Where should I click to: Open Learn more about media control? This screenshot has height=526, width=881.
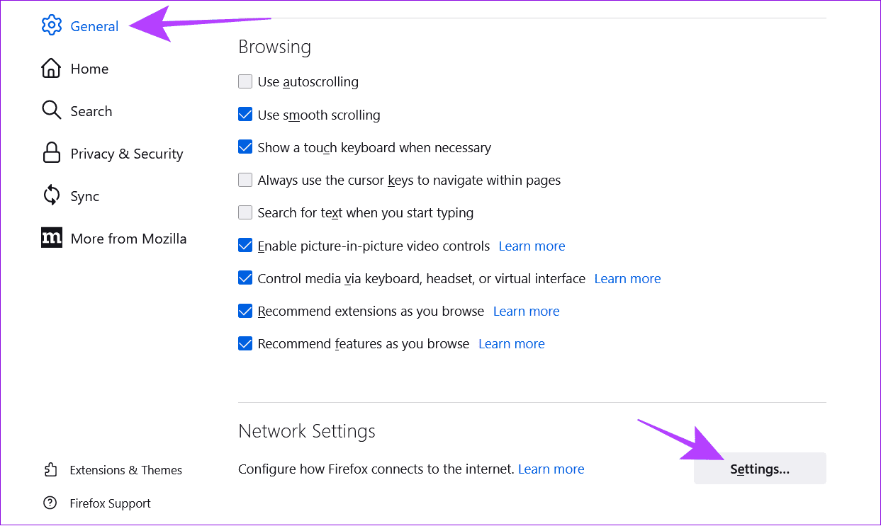pyautogui.click(x=627, y=278)
